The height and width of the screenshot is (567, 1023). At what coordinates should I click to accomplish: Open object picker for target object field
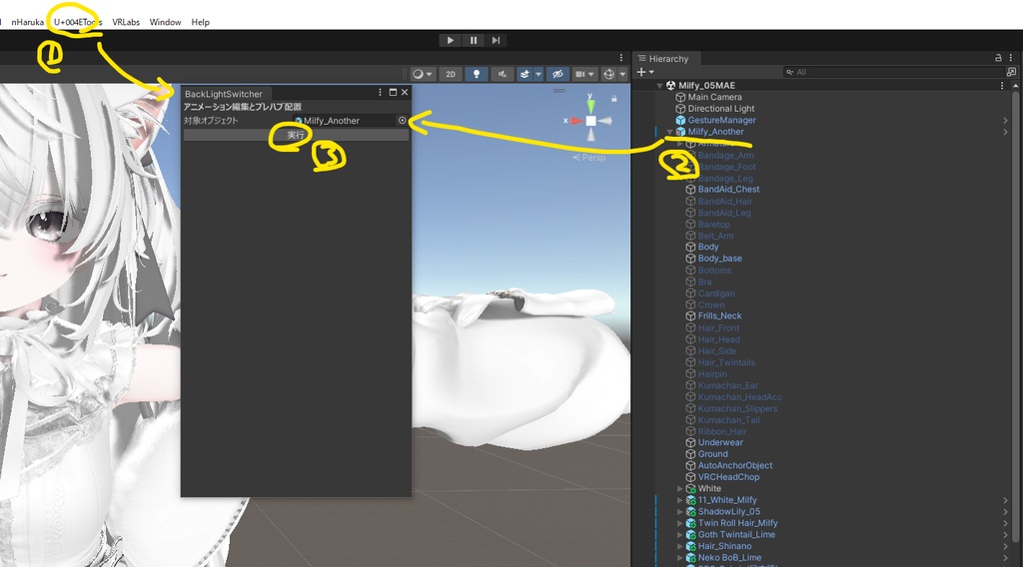tap(402, 121)
